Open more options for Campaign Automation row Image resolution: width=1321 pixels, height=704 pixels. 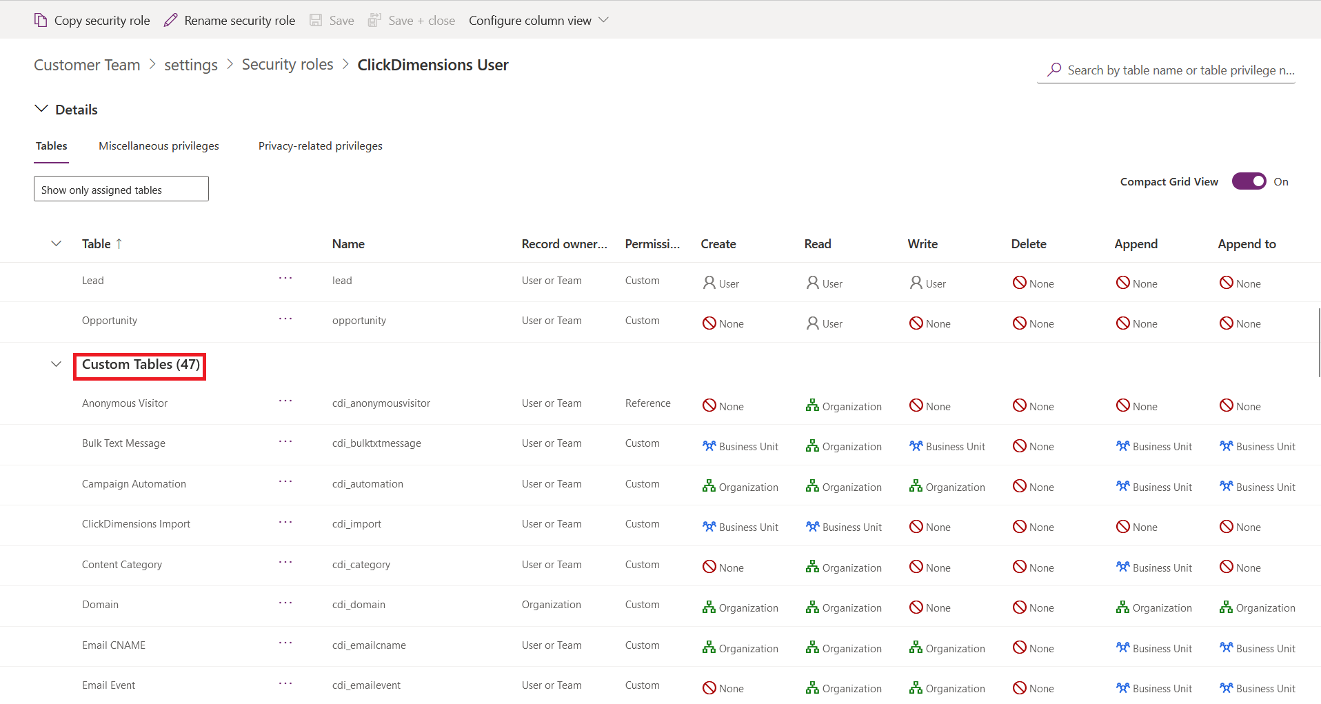[285, 482]
